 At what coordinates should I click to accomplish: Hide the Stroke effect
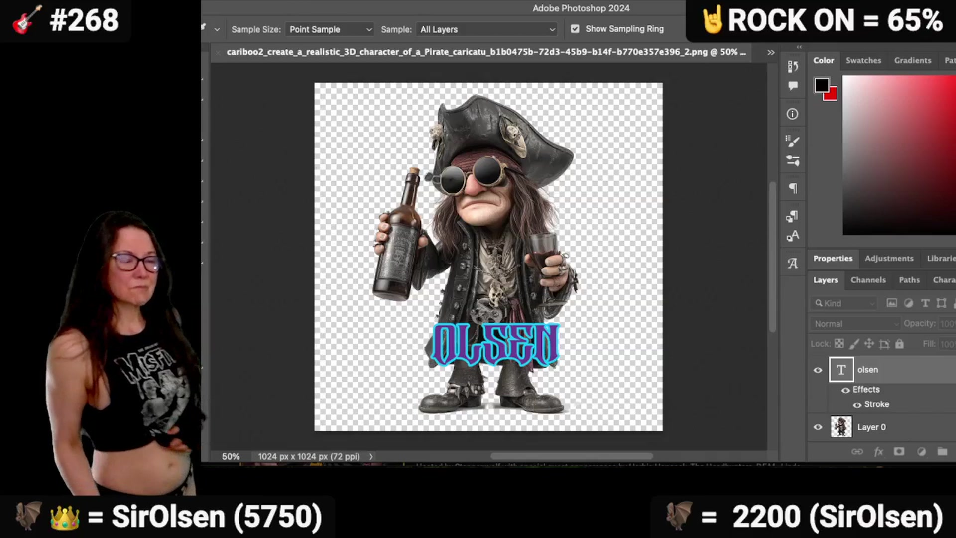[x=857, y=405]
